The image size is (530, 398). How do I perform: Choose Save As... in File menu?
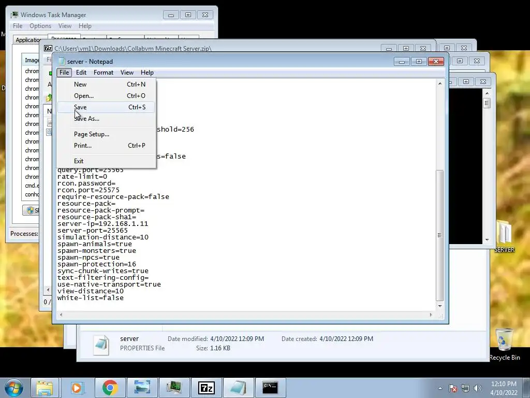click(106, 119)
